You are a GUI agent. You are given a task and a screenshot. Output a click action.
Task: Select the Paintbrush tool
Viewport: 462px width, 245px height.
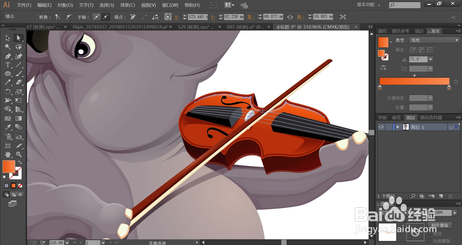(18, 74)
